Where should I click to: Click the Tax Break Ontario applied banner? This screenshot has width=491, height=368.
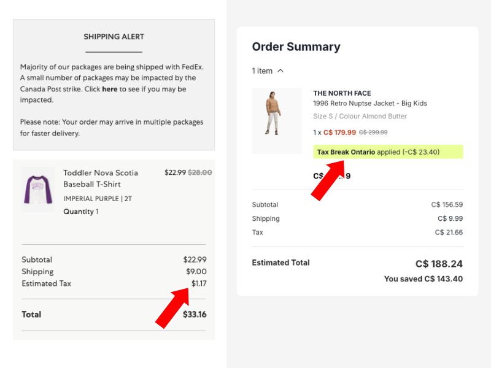tap(388, 152)
